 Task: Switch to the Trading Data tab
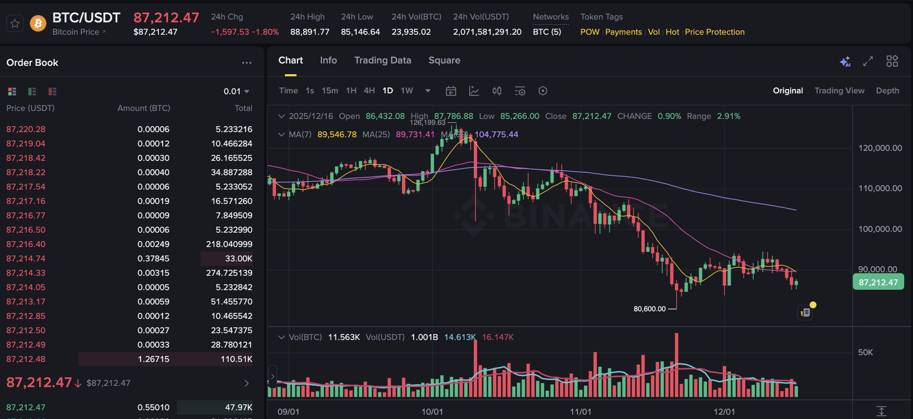click(382, 60)
